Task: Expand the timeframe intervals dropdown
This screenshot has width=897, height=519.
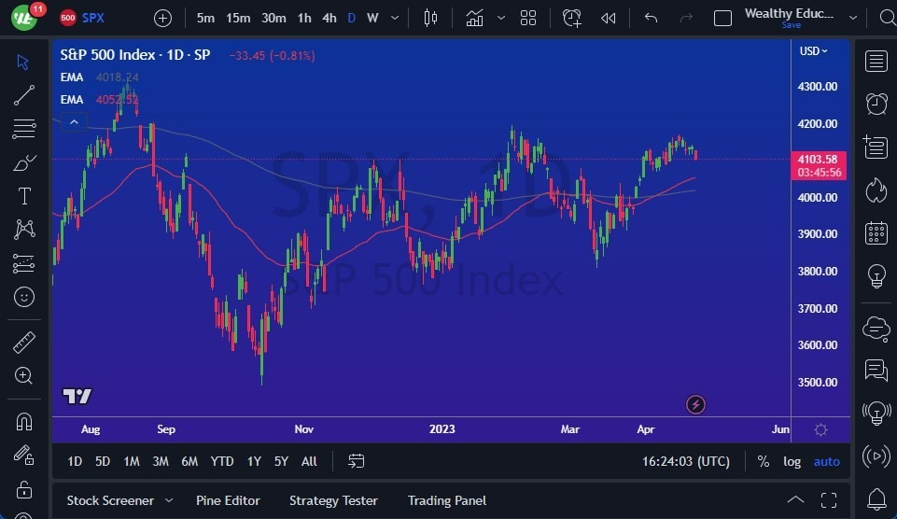Action: pos(395,19)
